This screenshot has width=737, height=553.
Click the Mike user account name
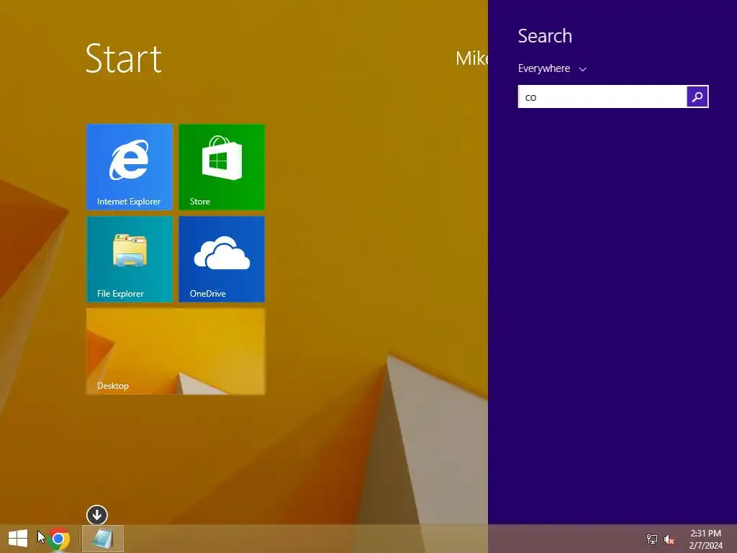[x=471, y=58]
